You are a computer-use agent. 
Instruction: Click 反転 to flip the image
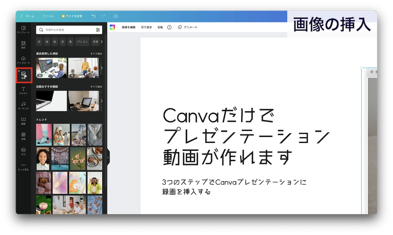pyautogui.click(x=160, y=28)
